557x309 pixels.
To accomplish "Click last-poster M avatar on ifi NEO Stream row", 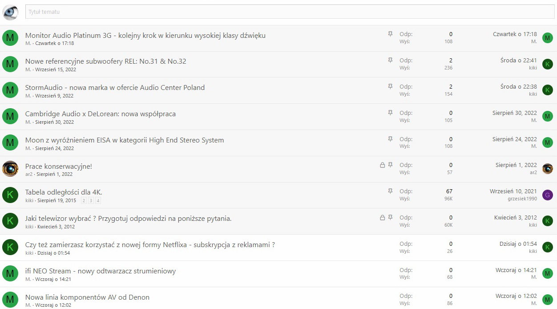I will 548,273.
